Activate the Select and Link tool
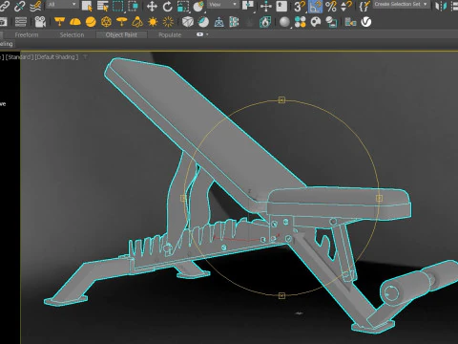Viewport: 458px width, 344px height. [x=4, y=6]
